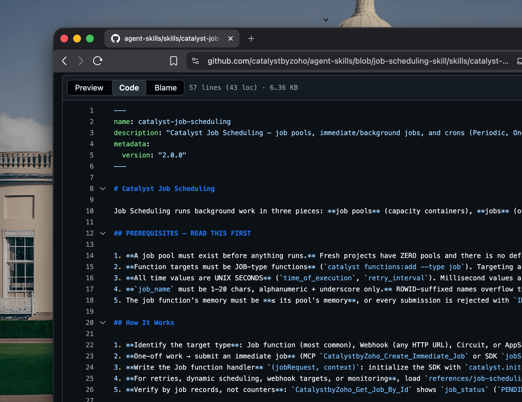Select line number 5

(92, 155)
